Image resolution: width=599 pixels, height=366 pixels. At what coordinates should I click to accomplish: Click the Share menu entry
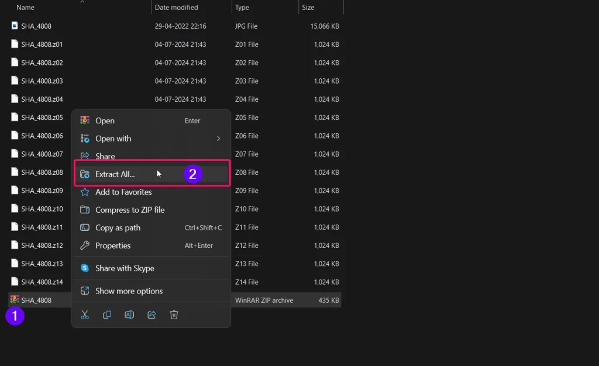coord(152,156)
